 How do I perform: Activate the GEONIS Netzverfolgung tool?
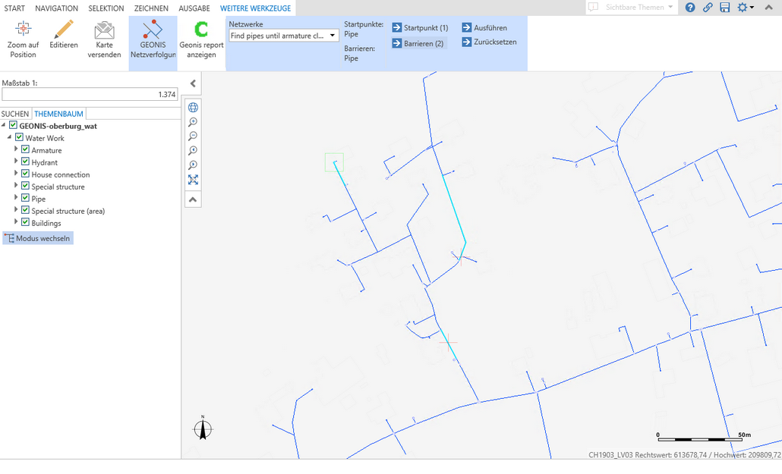click(153, 40)
